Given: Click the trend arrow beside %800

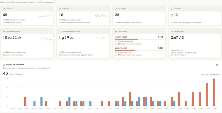Looking at the screenshot, I should click(x=3, y=20).
